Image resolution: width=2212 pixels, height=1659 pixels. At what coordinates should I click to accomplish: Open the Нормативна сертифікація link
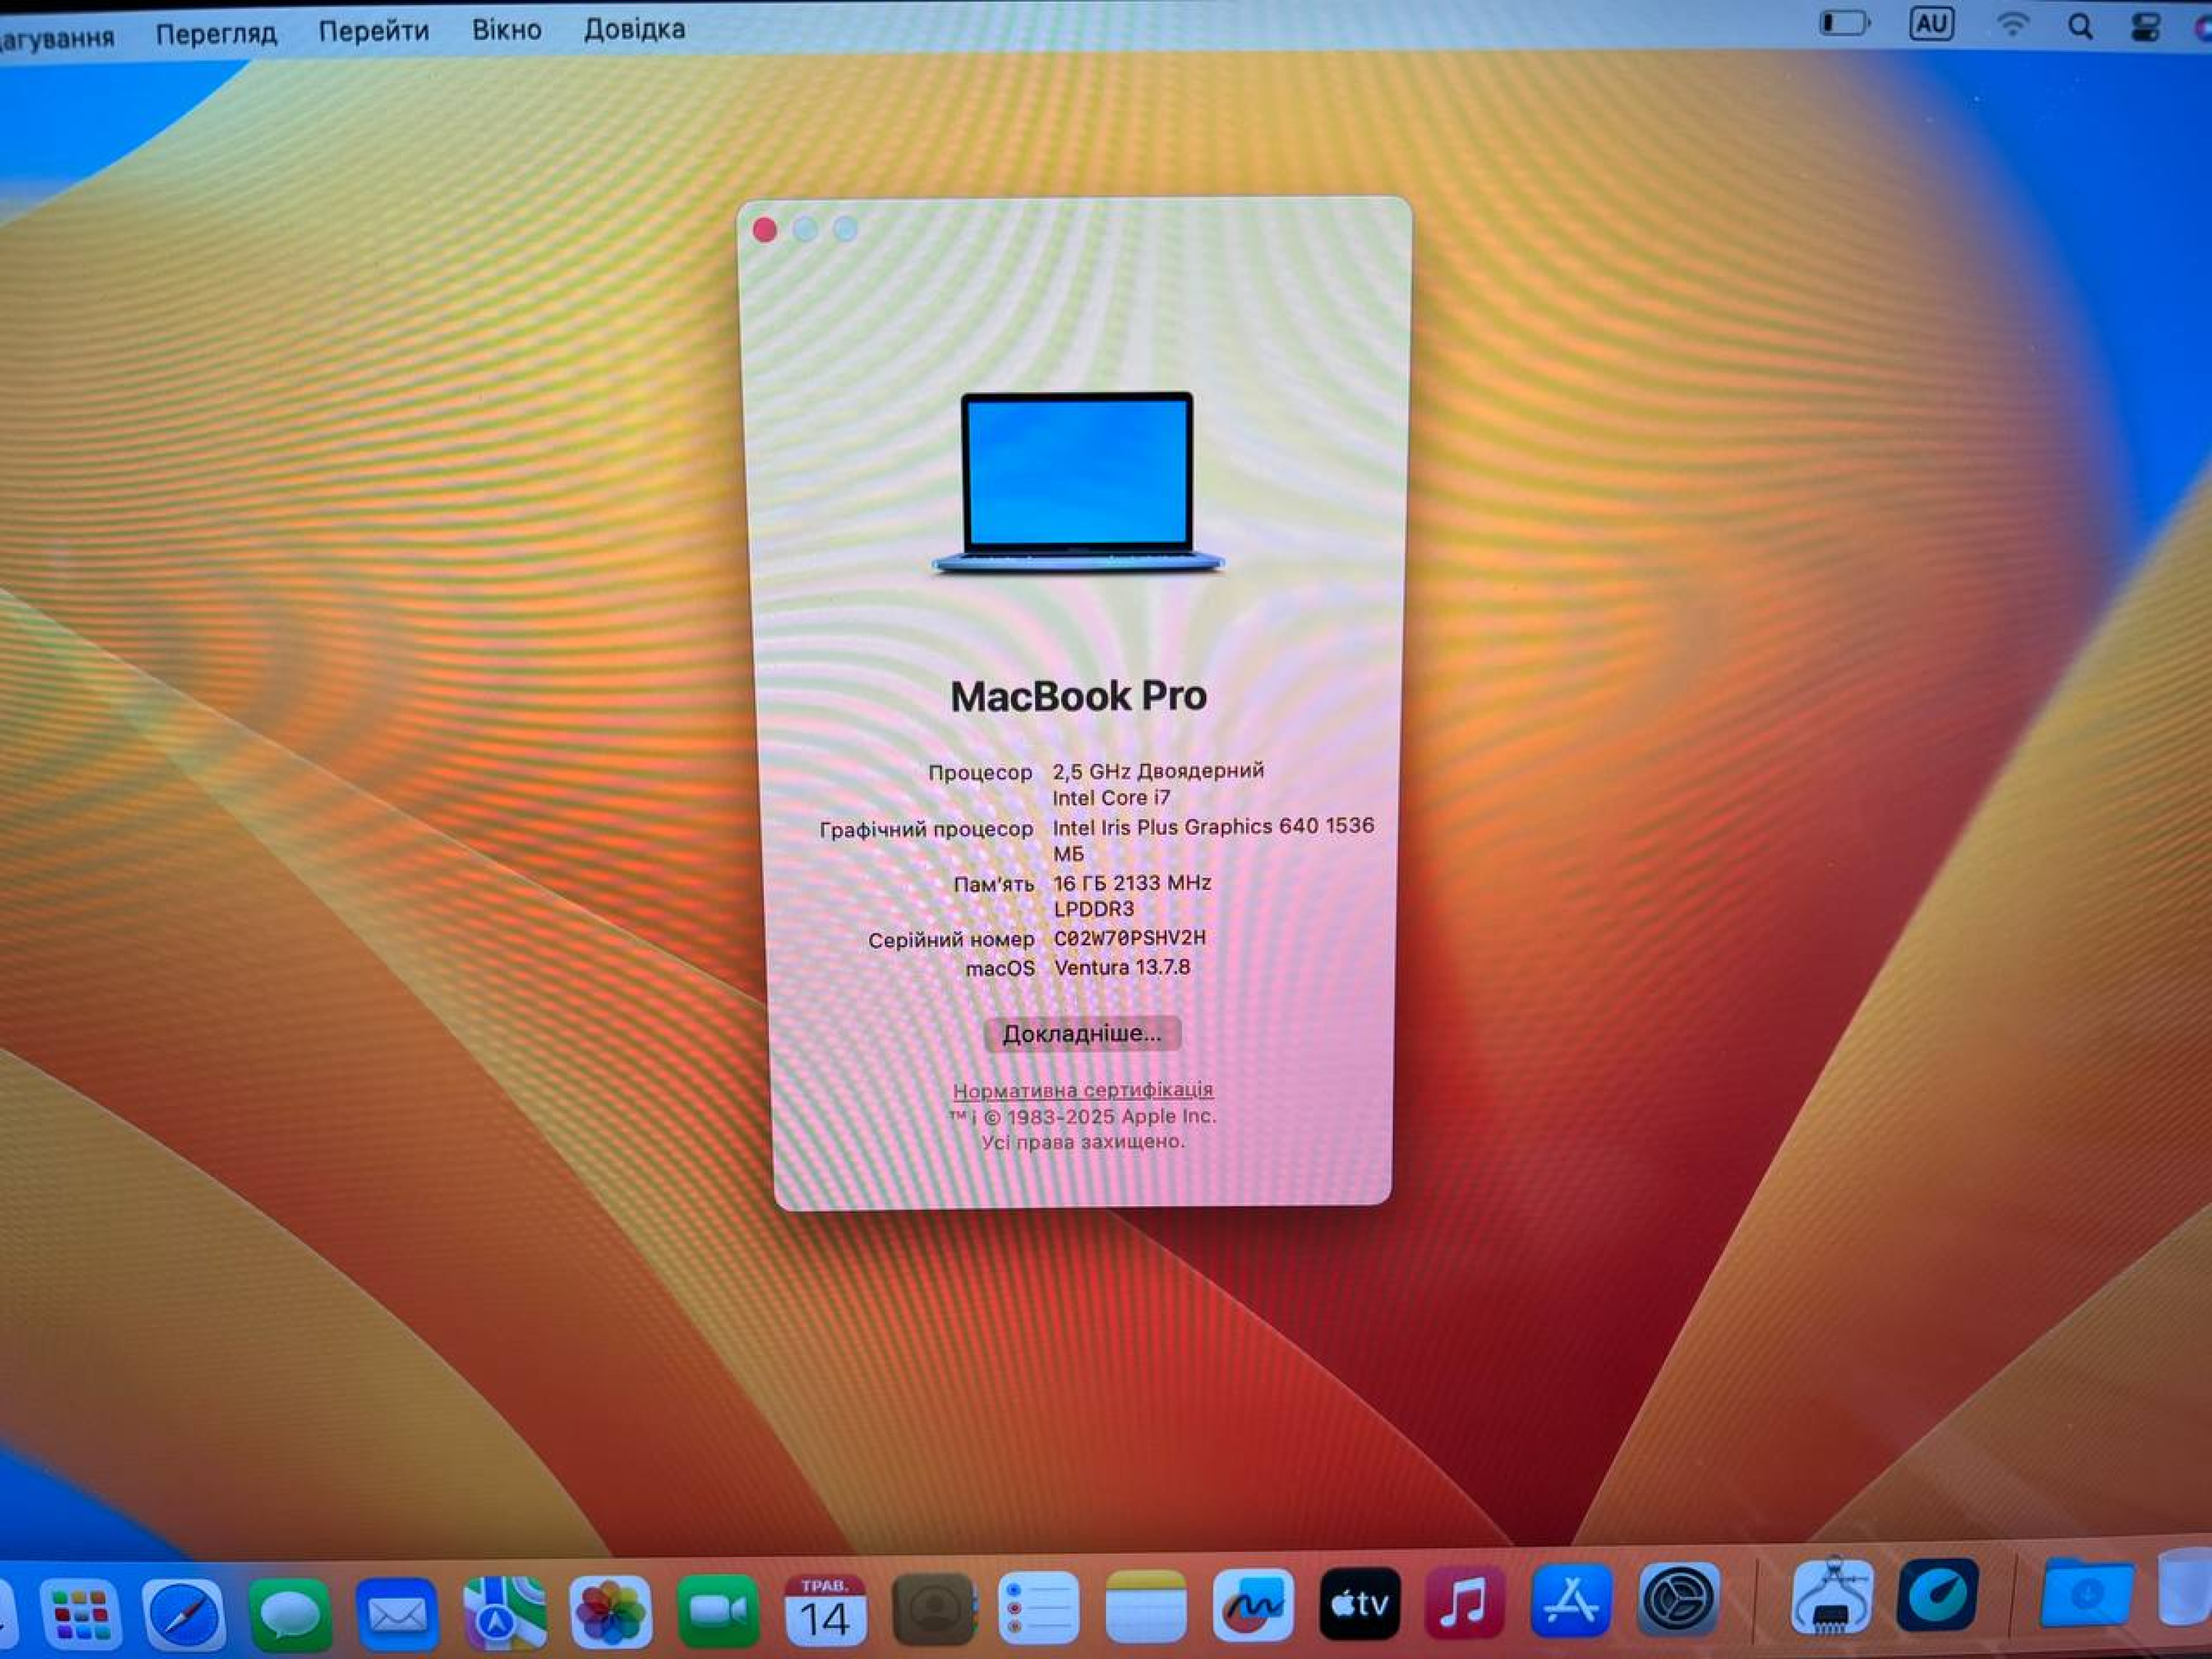(x=1083, y=1090)
